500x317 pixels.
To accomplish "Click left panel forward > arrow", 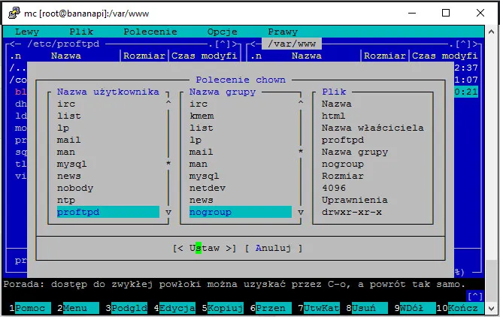I will 235,44.
